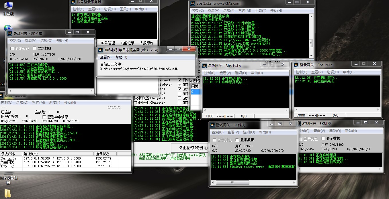Click the 模块名称 column header
Image resolution: width=389 pixels, height=199 pixels.
tap(11, 154)
